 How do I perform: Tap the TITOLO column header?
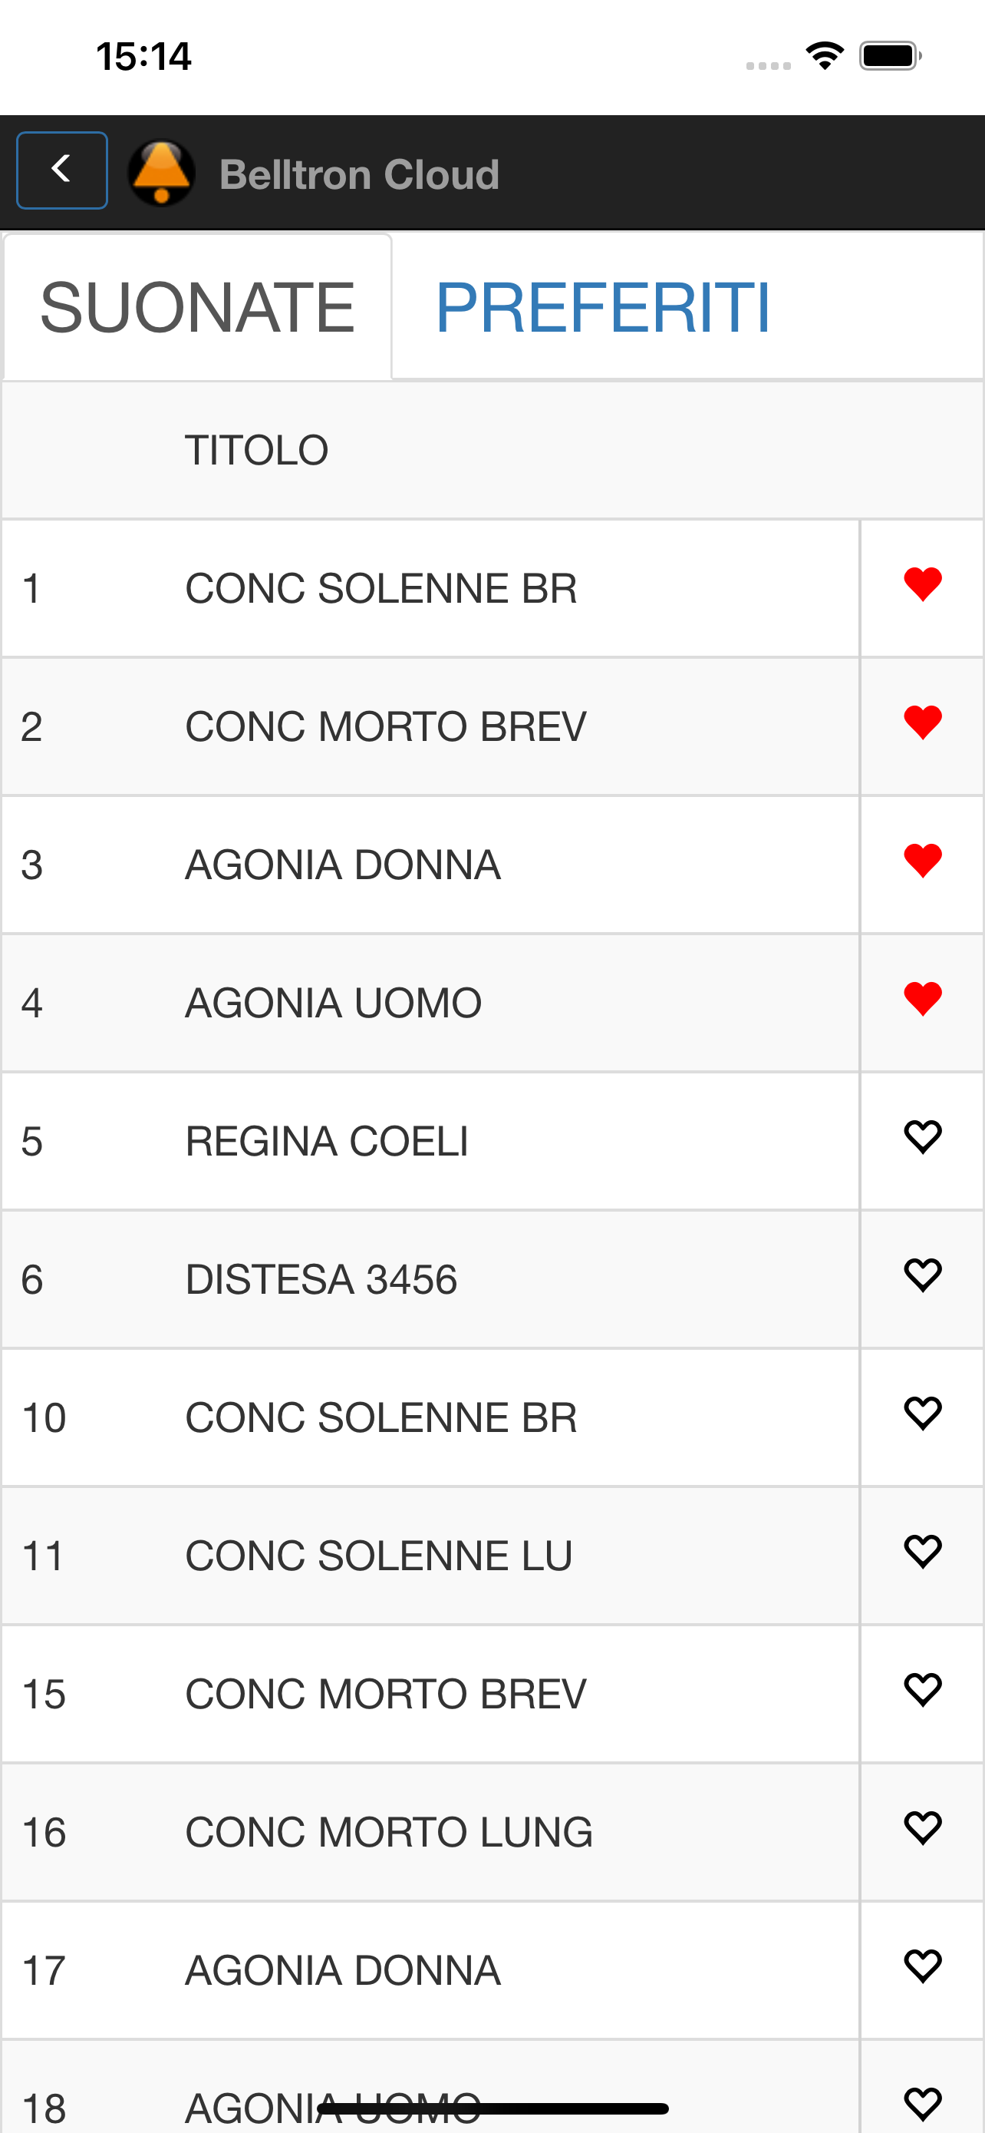coord(256,451)
